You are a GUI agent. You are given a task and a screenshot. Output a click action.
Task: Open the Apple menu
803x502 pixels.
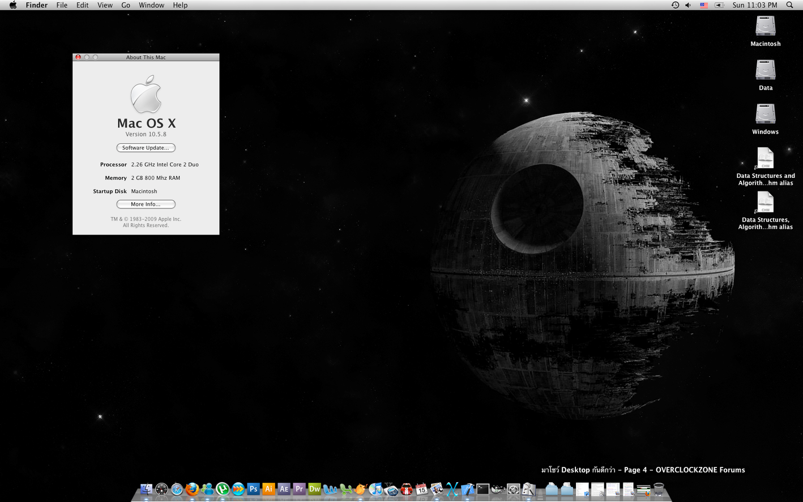[x=12, y=5]
